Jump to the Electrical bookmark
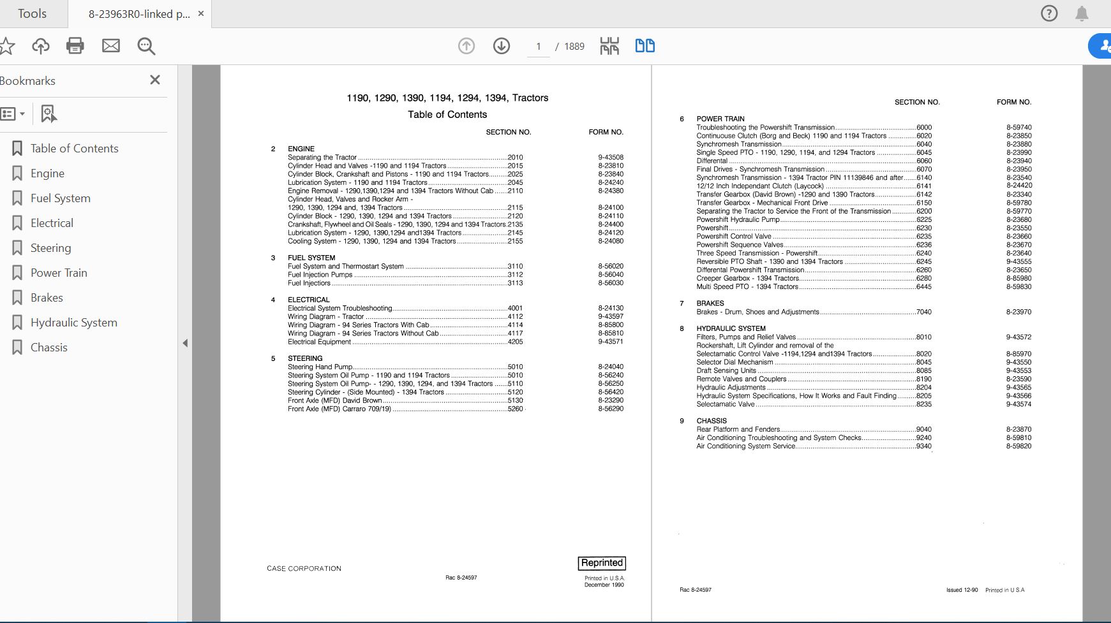 pyautogui.click(x=52, y=223)
